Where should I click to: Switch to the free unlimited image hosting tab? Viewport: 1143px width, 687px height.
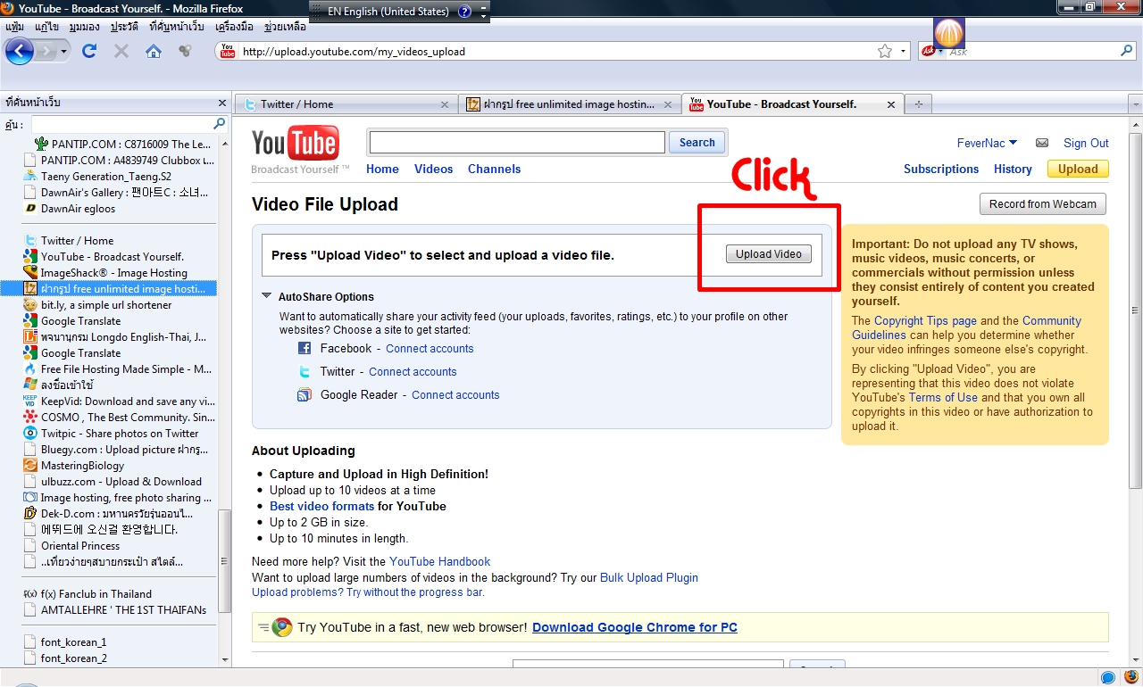click(569, 104)
